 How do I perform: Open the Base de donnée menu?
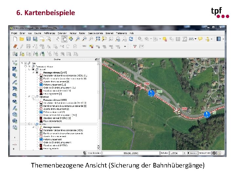(95, 33)
